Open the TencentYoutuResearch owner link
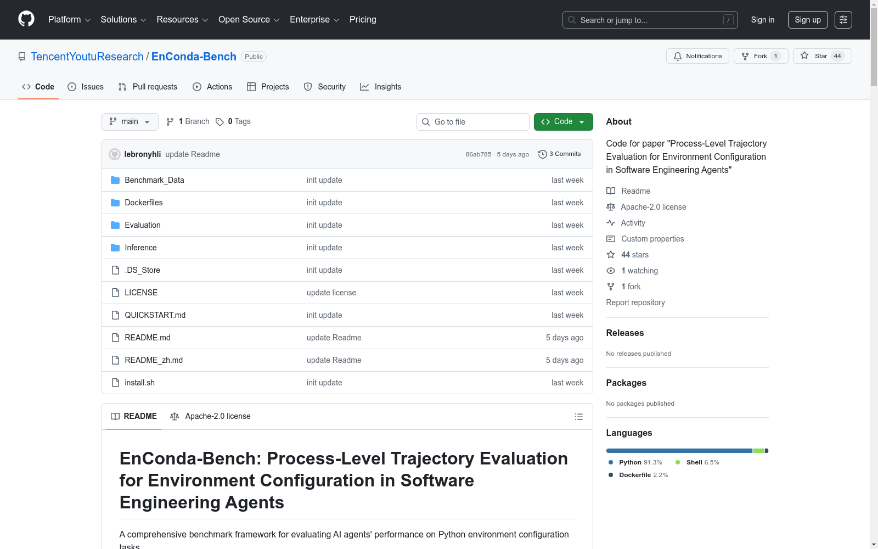 87,57
